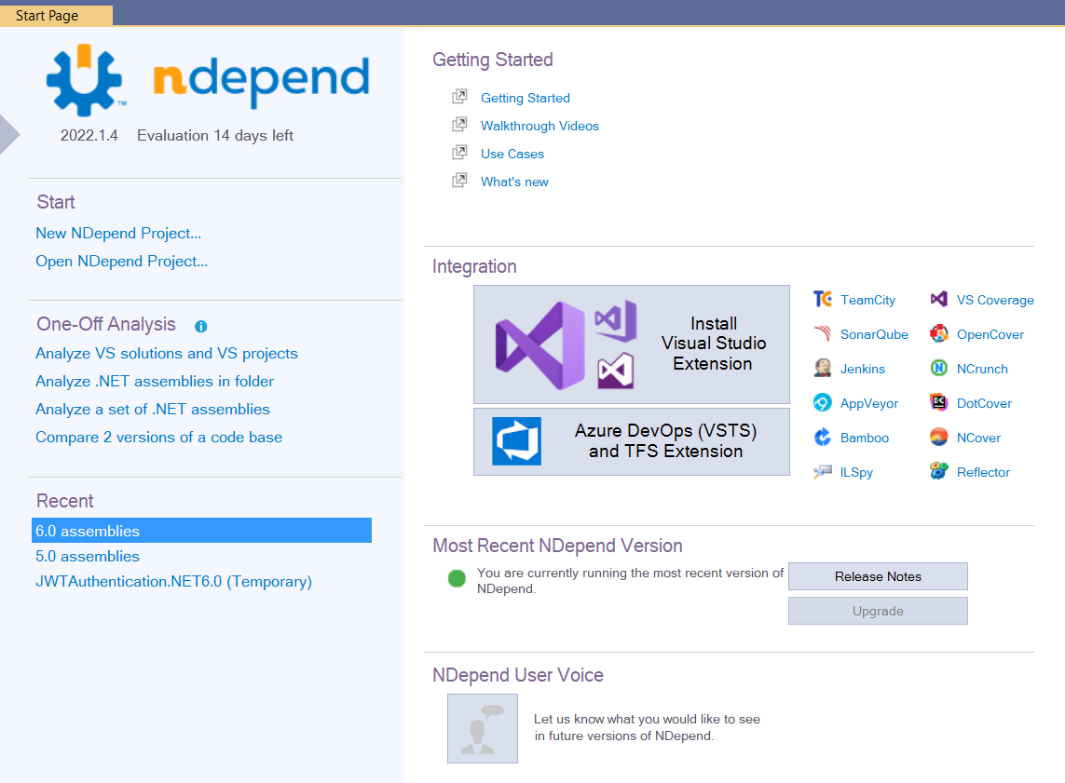
Task: Open the VS Coverage link
Action: coord(995,300)
